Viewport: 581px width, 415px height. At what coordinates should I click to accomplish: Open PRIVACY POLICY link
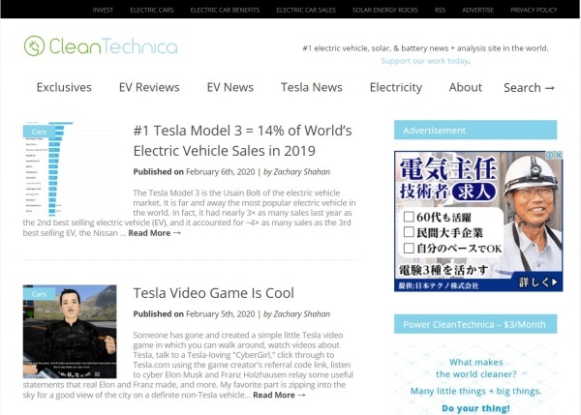click(x=534, y=10)
